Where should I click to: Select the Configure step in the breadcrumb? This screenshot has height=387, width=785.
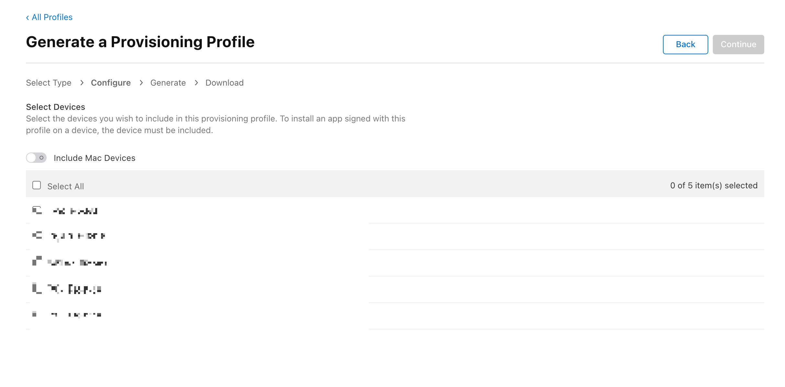click(x=111, y=83)
